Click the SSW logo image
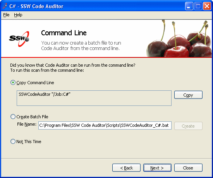This screenshot has height=178, width=213. tap(19, 39)
